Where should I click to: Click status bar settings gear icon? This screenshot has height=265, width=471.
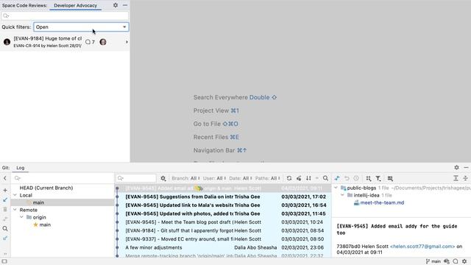pyautogui.click(x=464, y=261)
